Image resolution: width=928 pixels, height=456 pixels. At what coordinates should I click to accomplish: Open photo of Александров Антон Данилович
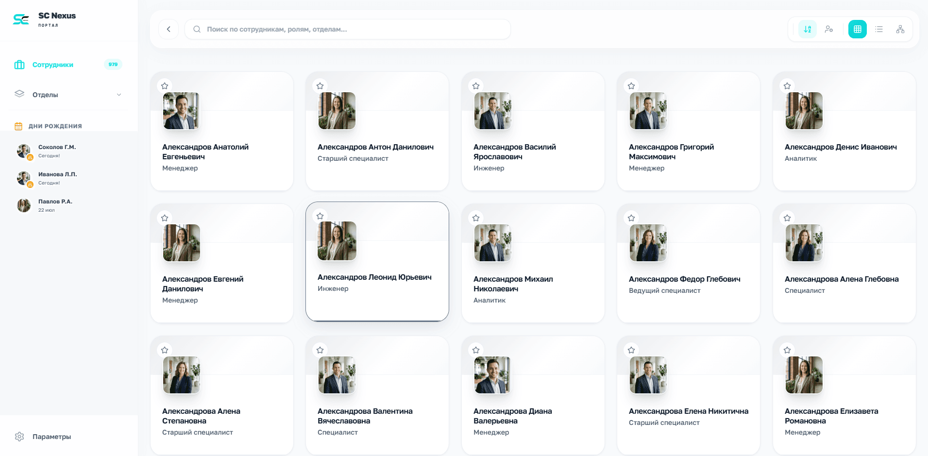[337, 111]
